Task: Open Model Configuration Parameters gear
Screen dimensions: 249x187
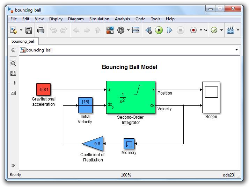Action: coord(121,30)
